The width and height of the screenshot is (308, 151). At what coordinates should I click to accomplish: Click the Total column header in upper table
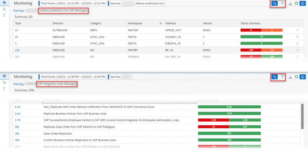tap(32, 23)
